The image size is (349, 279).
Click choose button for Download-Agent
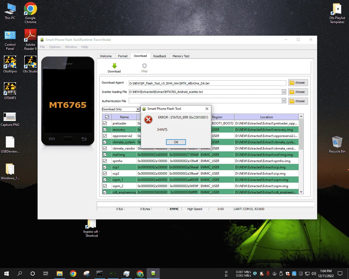point(298,83)
